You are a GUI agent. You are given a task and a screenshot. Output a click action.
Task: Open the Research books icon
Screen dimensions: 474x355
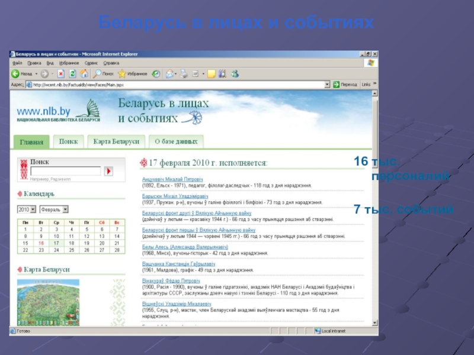pyautogui.click(x=223, y=73)
